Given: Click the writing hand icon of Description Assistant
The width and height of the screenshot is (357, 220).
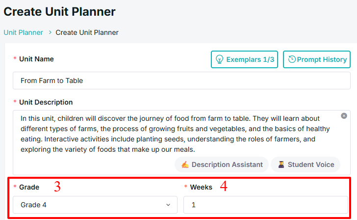Looking at the screenshot, I should (185, 165).
